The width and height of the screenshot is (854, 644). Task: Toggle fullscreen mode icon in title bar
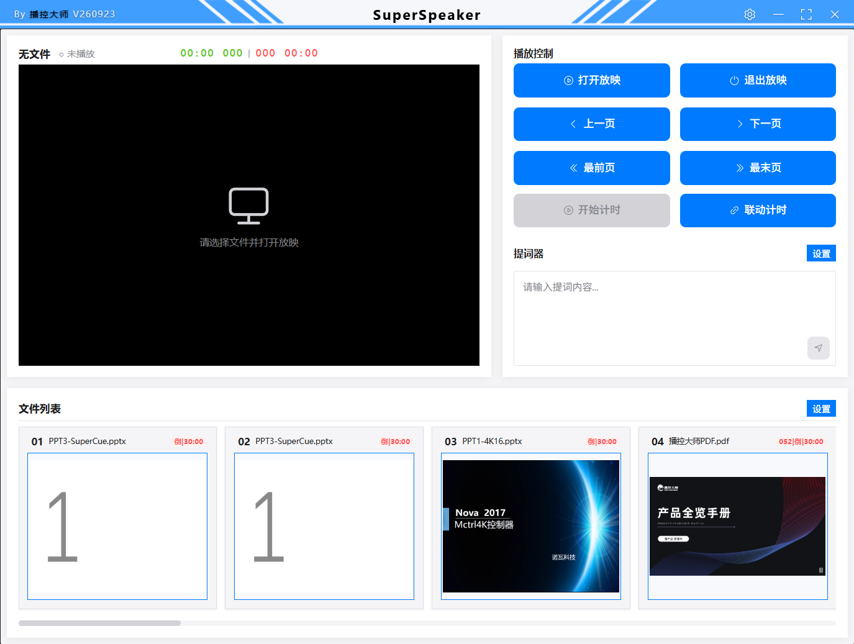click(806, 14)
